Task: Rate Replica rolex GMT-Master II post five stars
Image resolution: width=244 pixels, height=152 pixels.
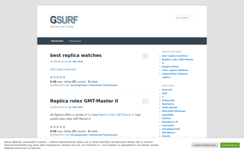Action: click(64, 127)
